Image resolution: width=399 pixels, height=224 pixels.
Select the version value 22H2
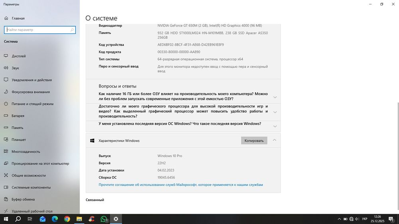point(161,163)
